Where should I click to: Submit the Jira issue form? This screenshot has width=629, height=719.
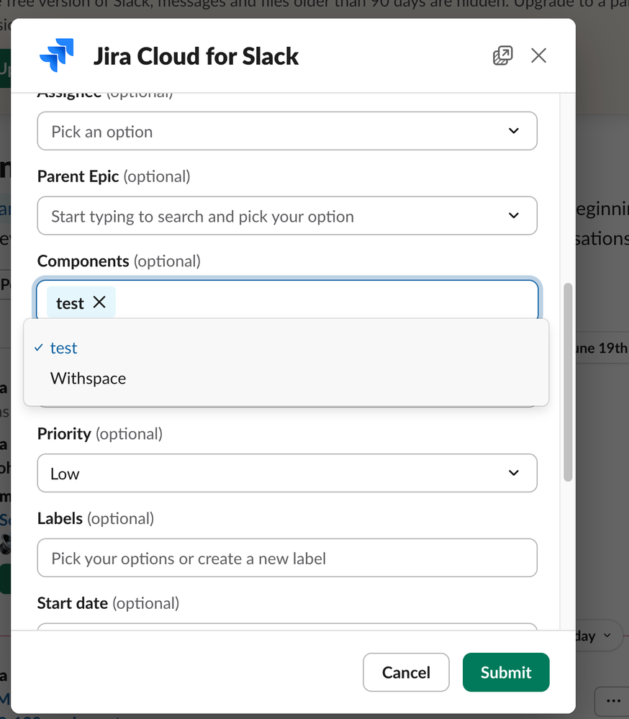click(x=506, y=672)
